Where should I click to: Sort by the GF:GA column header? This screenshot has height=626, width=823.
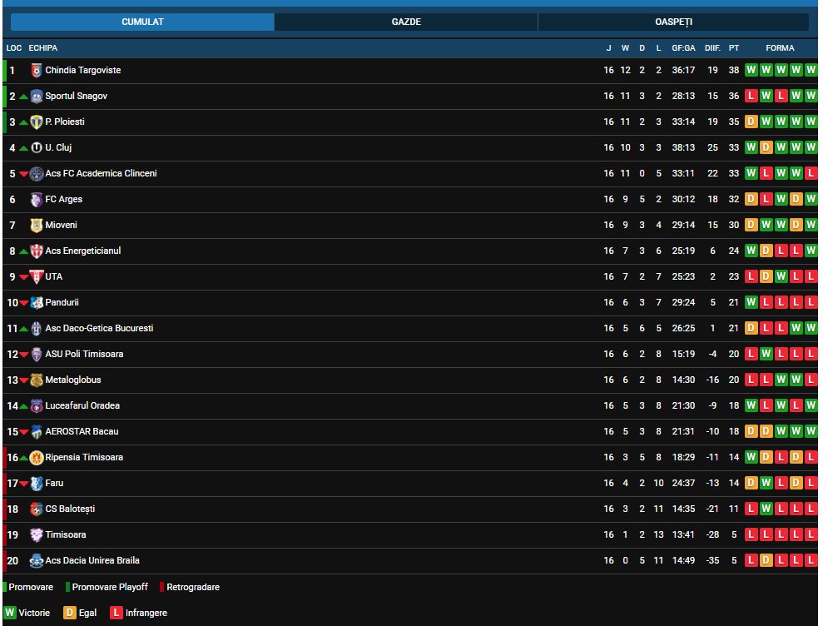click(683, 47)
